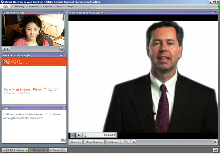Maximize the CEO video pod
Viewport: 220px width, 154px height.
pos(215,13)
